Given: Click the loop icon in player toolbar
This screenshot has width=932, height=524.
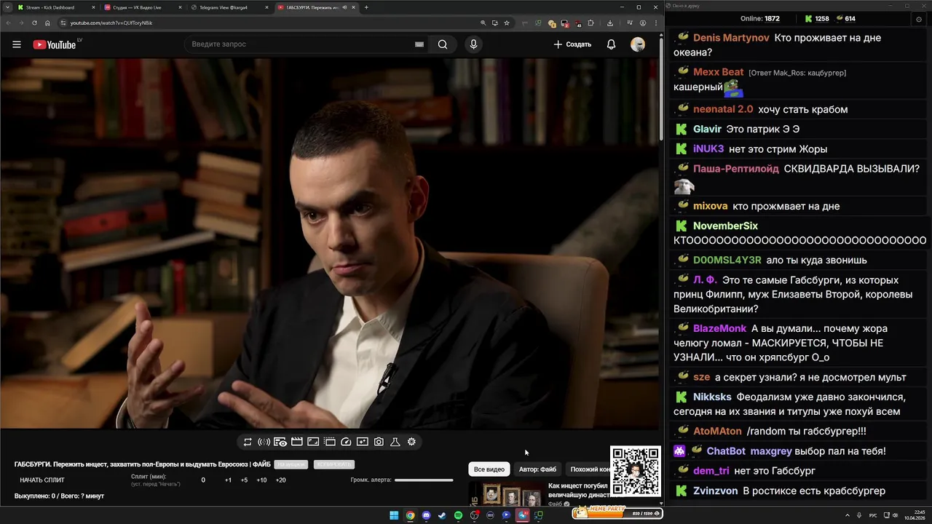Looking at the screenshot, I should 248,442.
